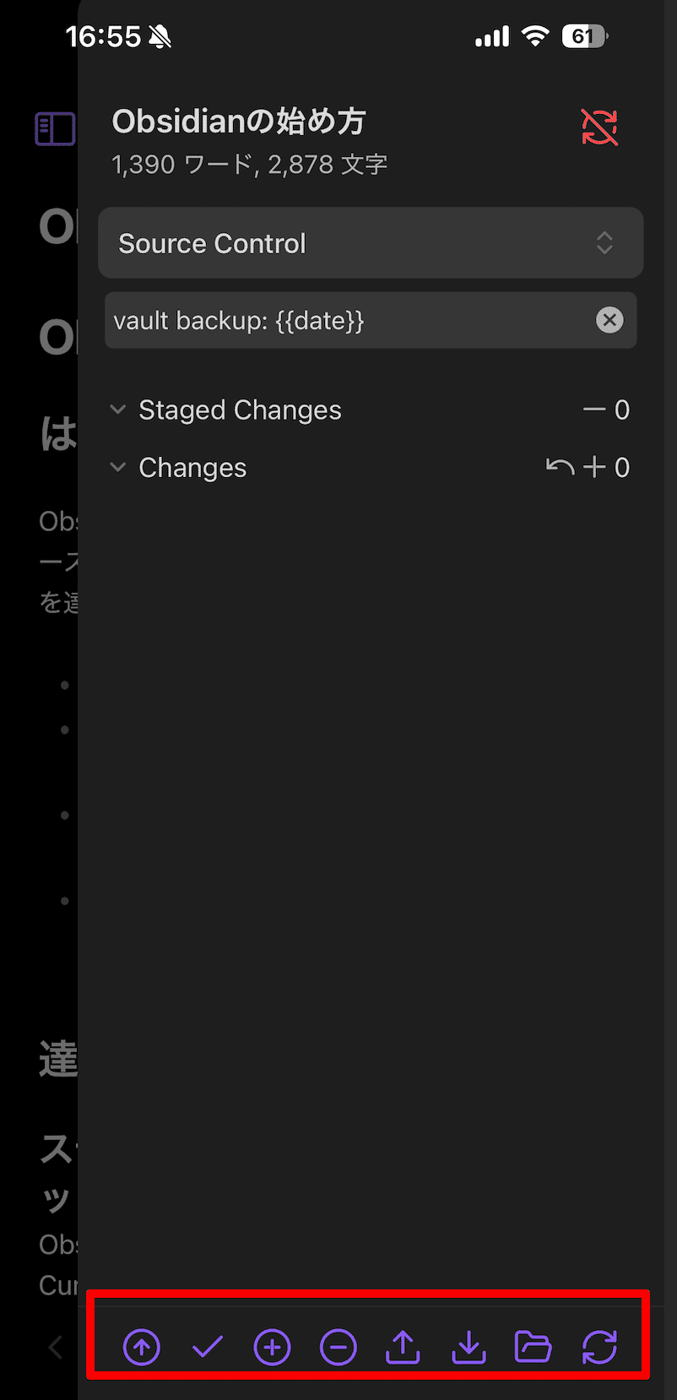Toggle the left sidebar panel icon
The width and height of the screenshot is (677, 1400).
pos(55,128)
